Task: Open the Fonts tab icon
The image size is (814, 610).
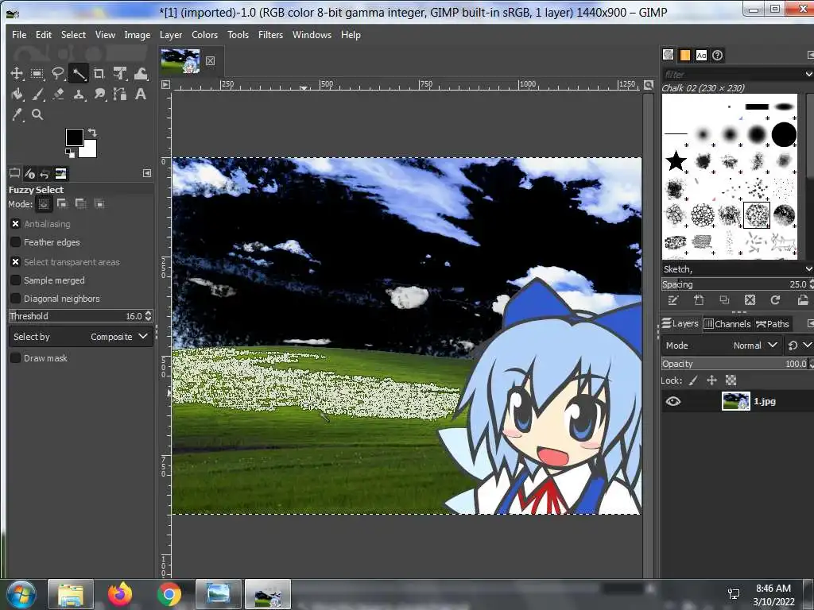Action: point(701,55)
